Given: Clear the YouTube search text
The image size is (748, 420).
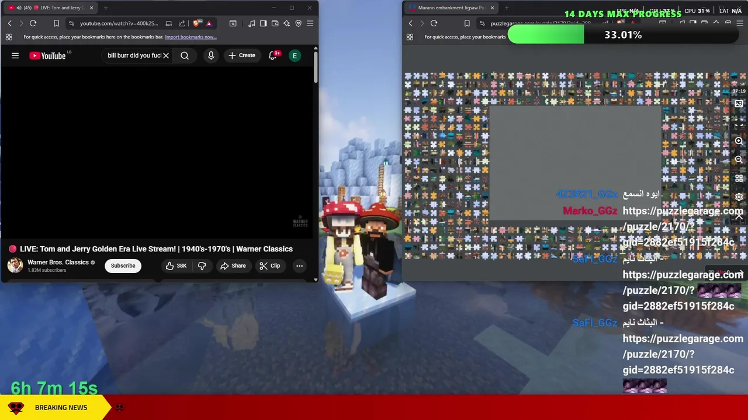Looking at the screenshot, I should click(x=166, y=55).
